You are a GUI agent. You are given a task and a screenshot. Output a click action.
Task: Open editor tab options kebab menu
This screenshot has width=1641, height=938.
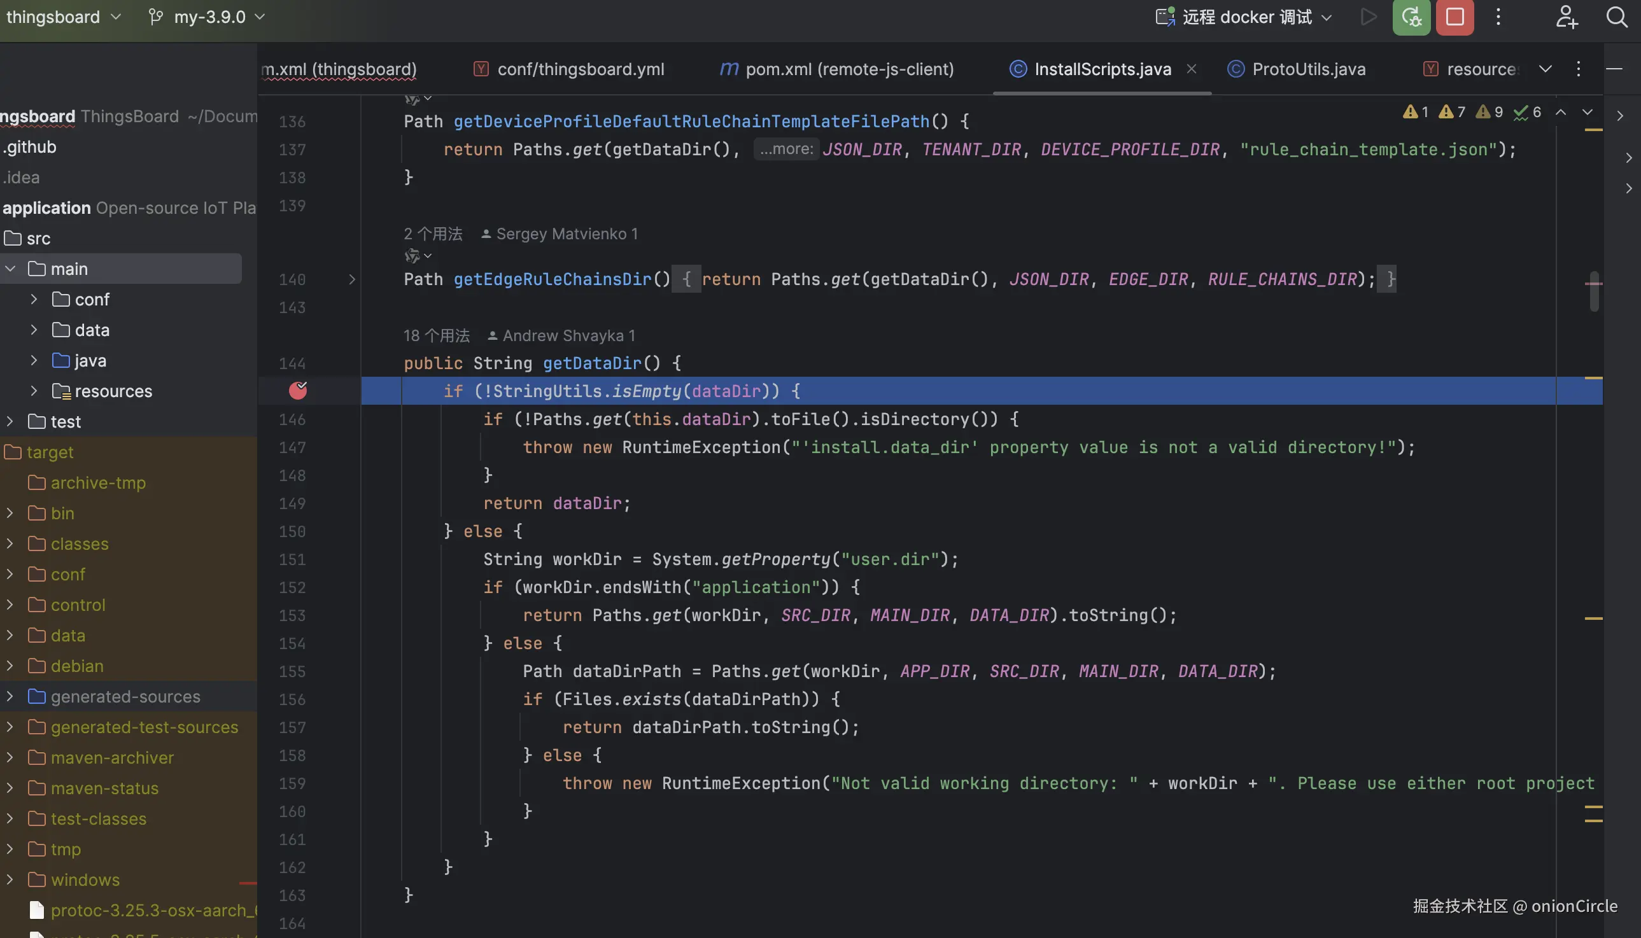click(x=1579, y=69)
